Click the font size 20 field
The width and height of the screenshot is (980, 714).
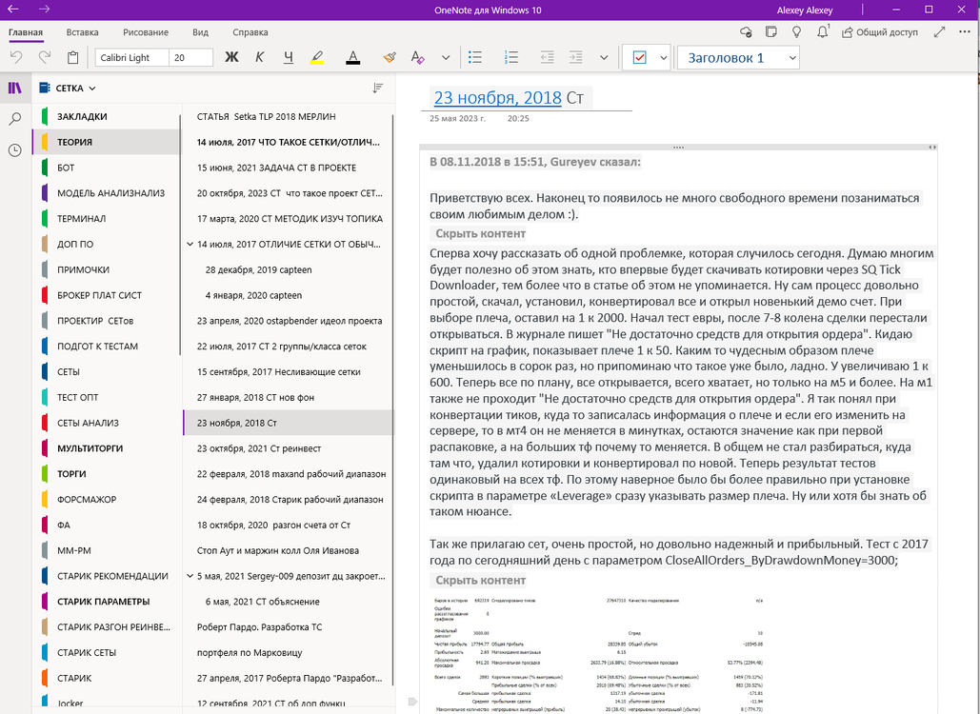coord(190,57)
